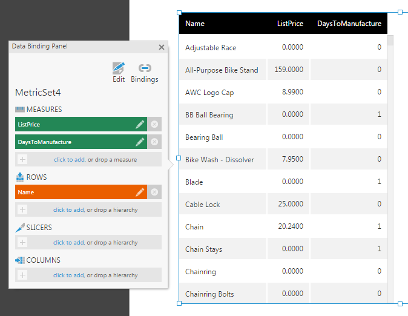The height and width of the screenshot is (316, 408).
Task: Select the DaysToManufacture measure item
Action: tap(81, 142)
